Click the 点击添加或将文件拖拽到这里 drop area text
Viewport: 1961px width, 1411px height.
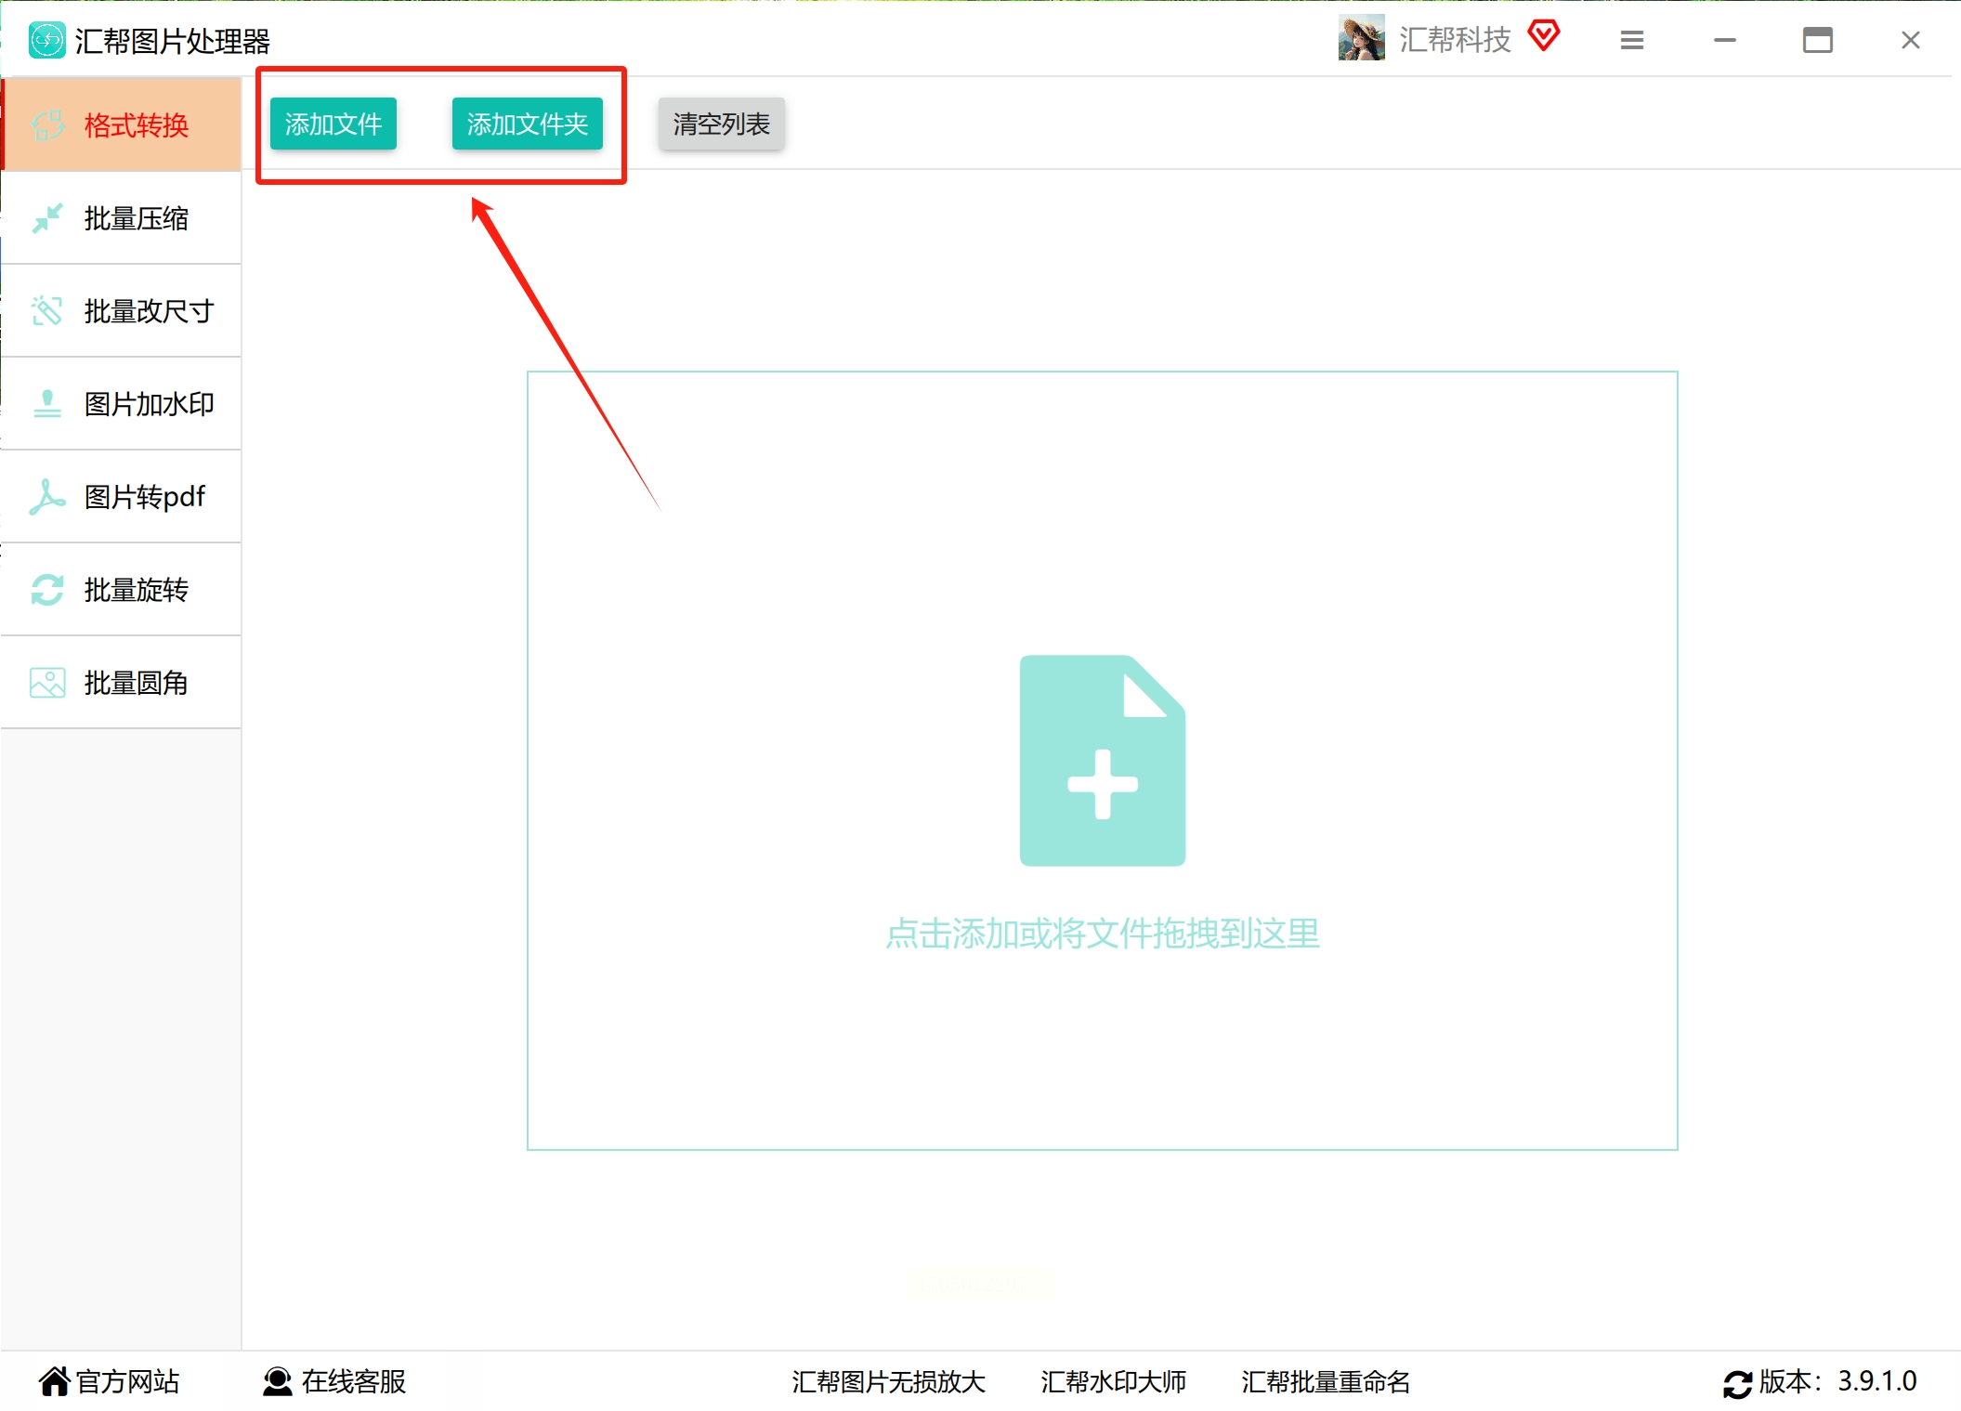coord(1102,934)
